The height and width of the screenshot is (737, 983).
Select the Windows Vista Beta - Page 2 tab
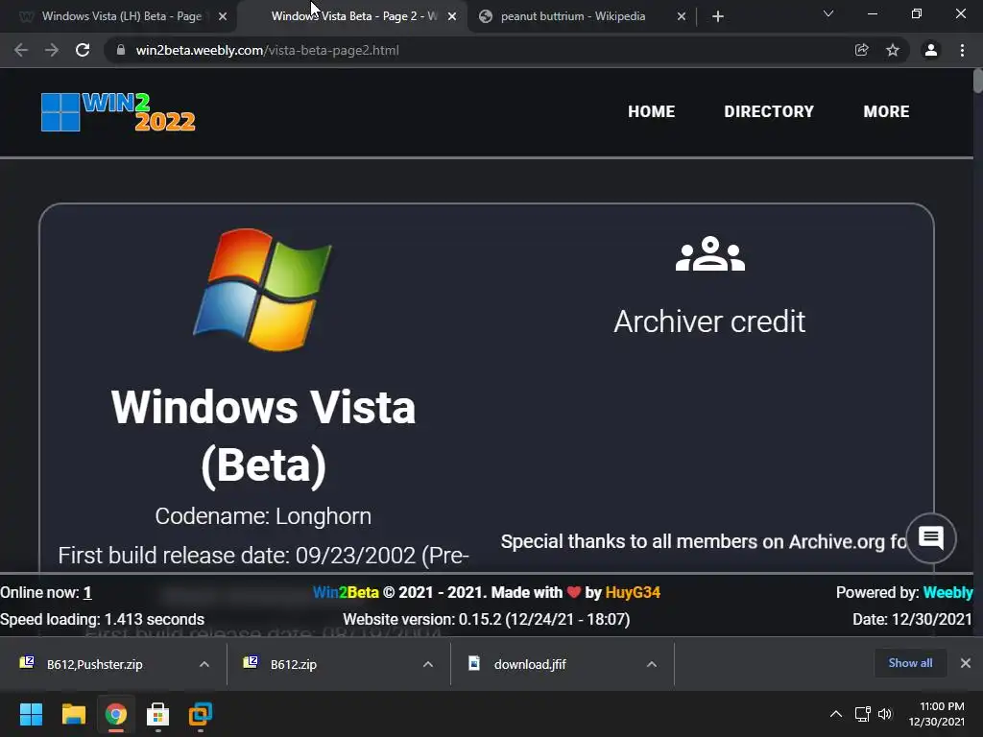click(352, 16)
